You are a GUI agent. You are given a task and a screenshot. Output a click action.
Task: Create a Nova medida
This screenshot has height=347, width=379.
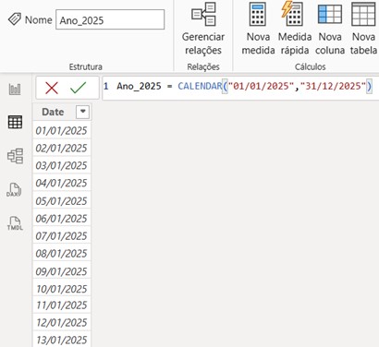(x=258, y=29)
